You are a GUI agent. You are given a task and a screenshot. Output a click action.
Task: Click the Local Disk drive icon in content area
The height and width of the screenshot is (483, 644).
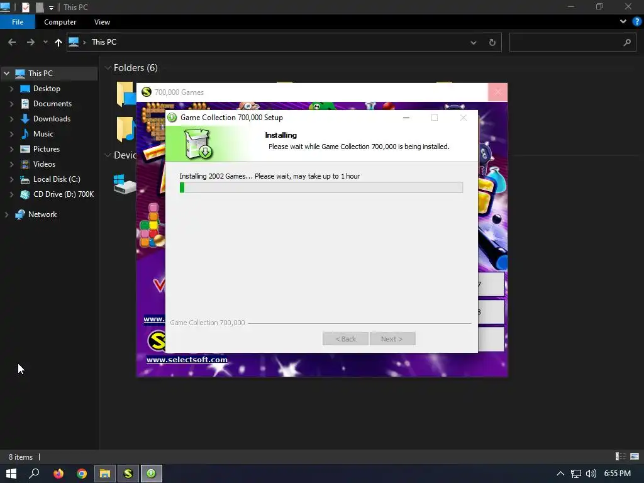[x=125, y=184]
